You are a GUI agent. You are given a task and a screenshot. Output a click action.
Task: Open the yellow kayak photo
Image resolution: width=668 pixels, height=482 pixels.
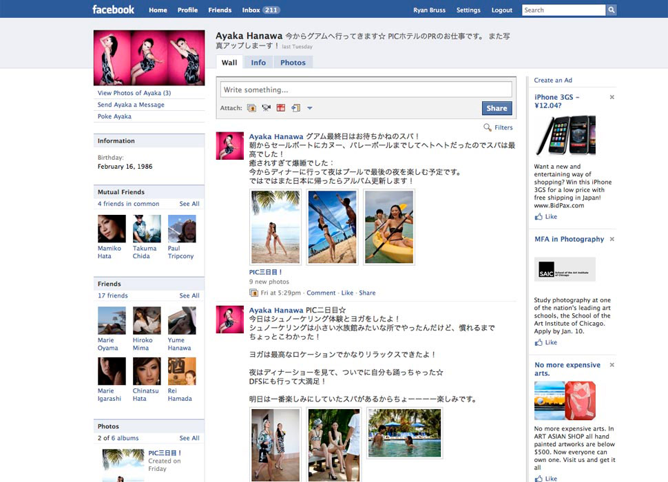(389, 227)
